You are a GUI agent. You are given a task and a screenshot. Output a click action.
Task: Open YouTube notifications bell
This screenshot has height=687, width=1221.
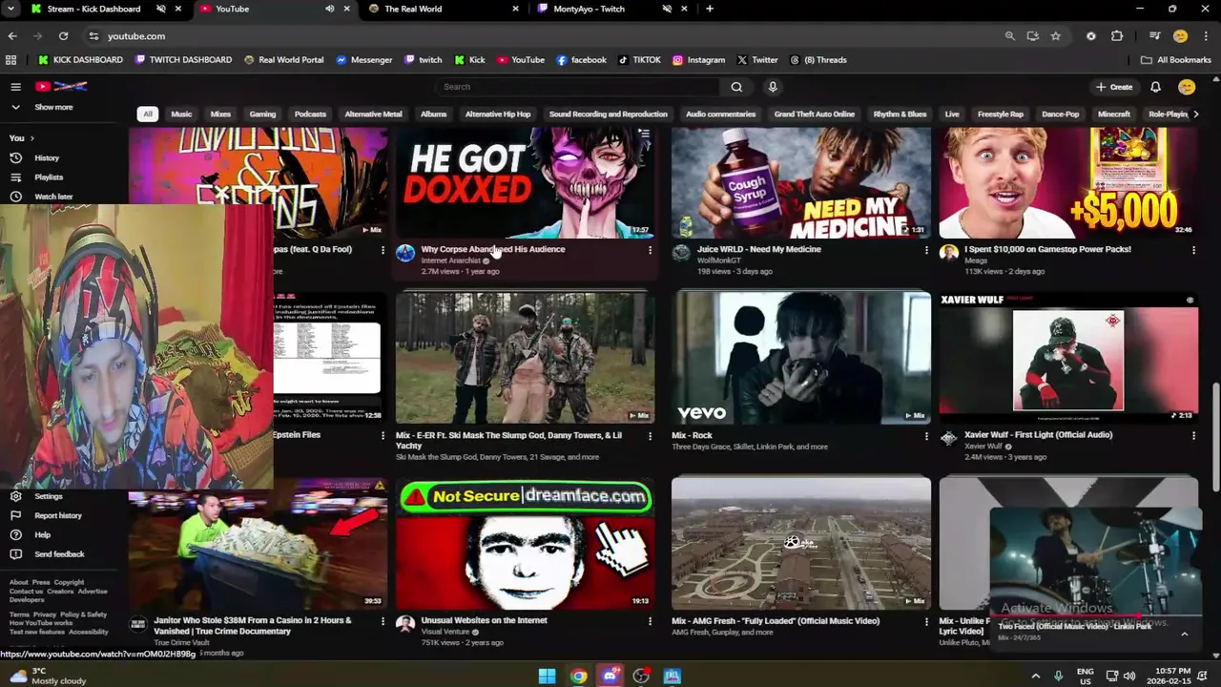point(1155,87)
